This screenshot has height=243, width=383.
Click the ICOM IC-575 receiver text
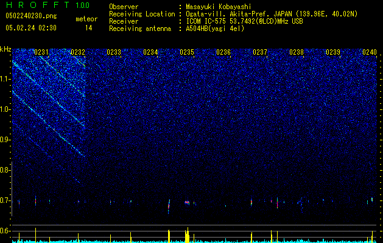244,21
